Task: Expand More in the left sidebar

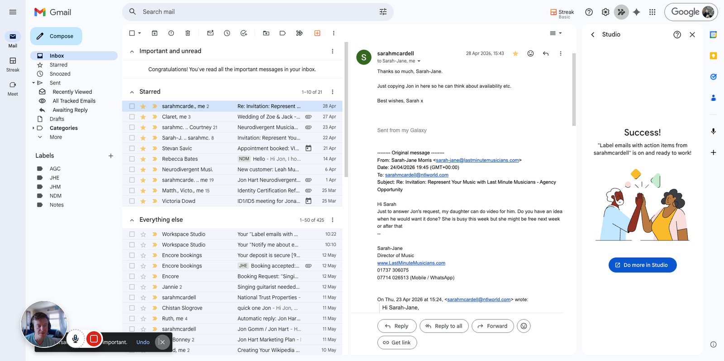Action: (56, 137)
